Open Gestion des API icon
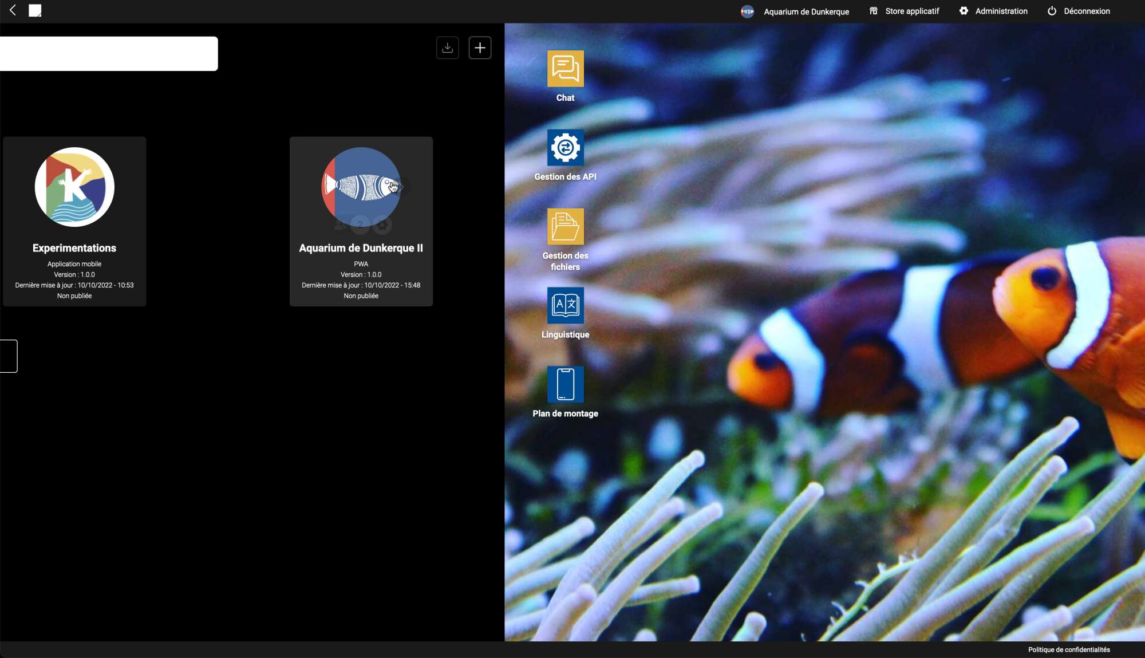This screenshot has height=658, width=1145. 565,148
